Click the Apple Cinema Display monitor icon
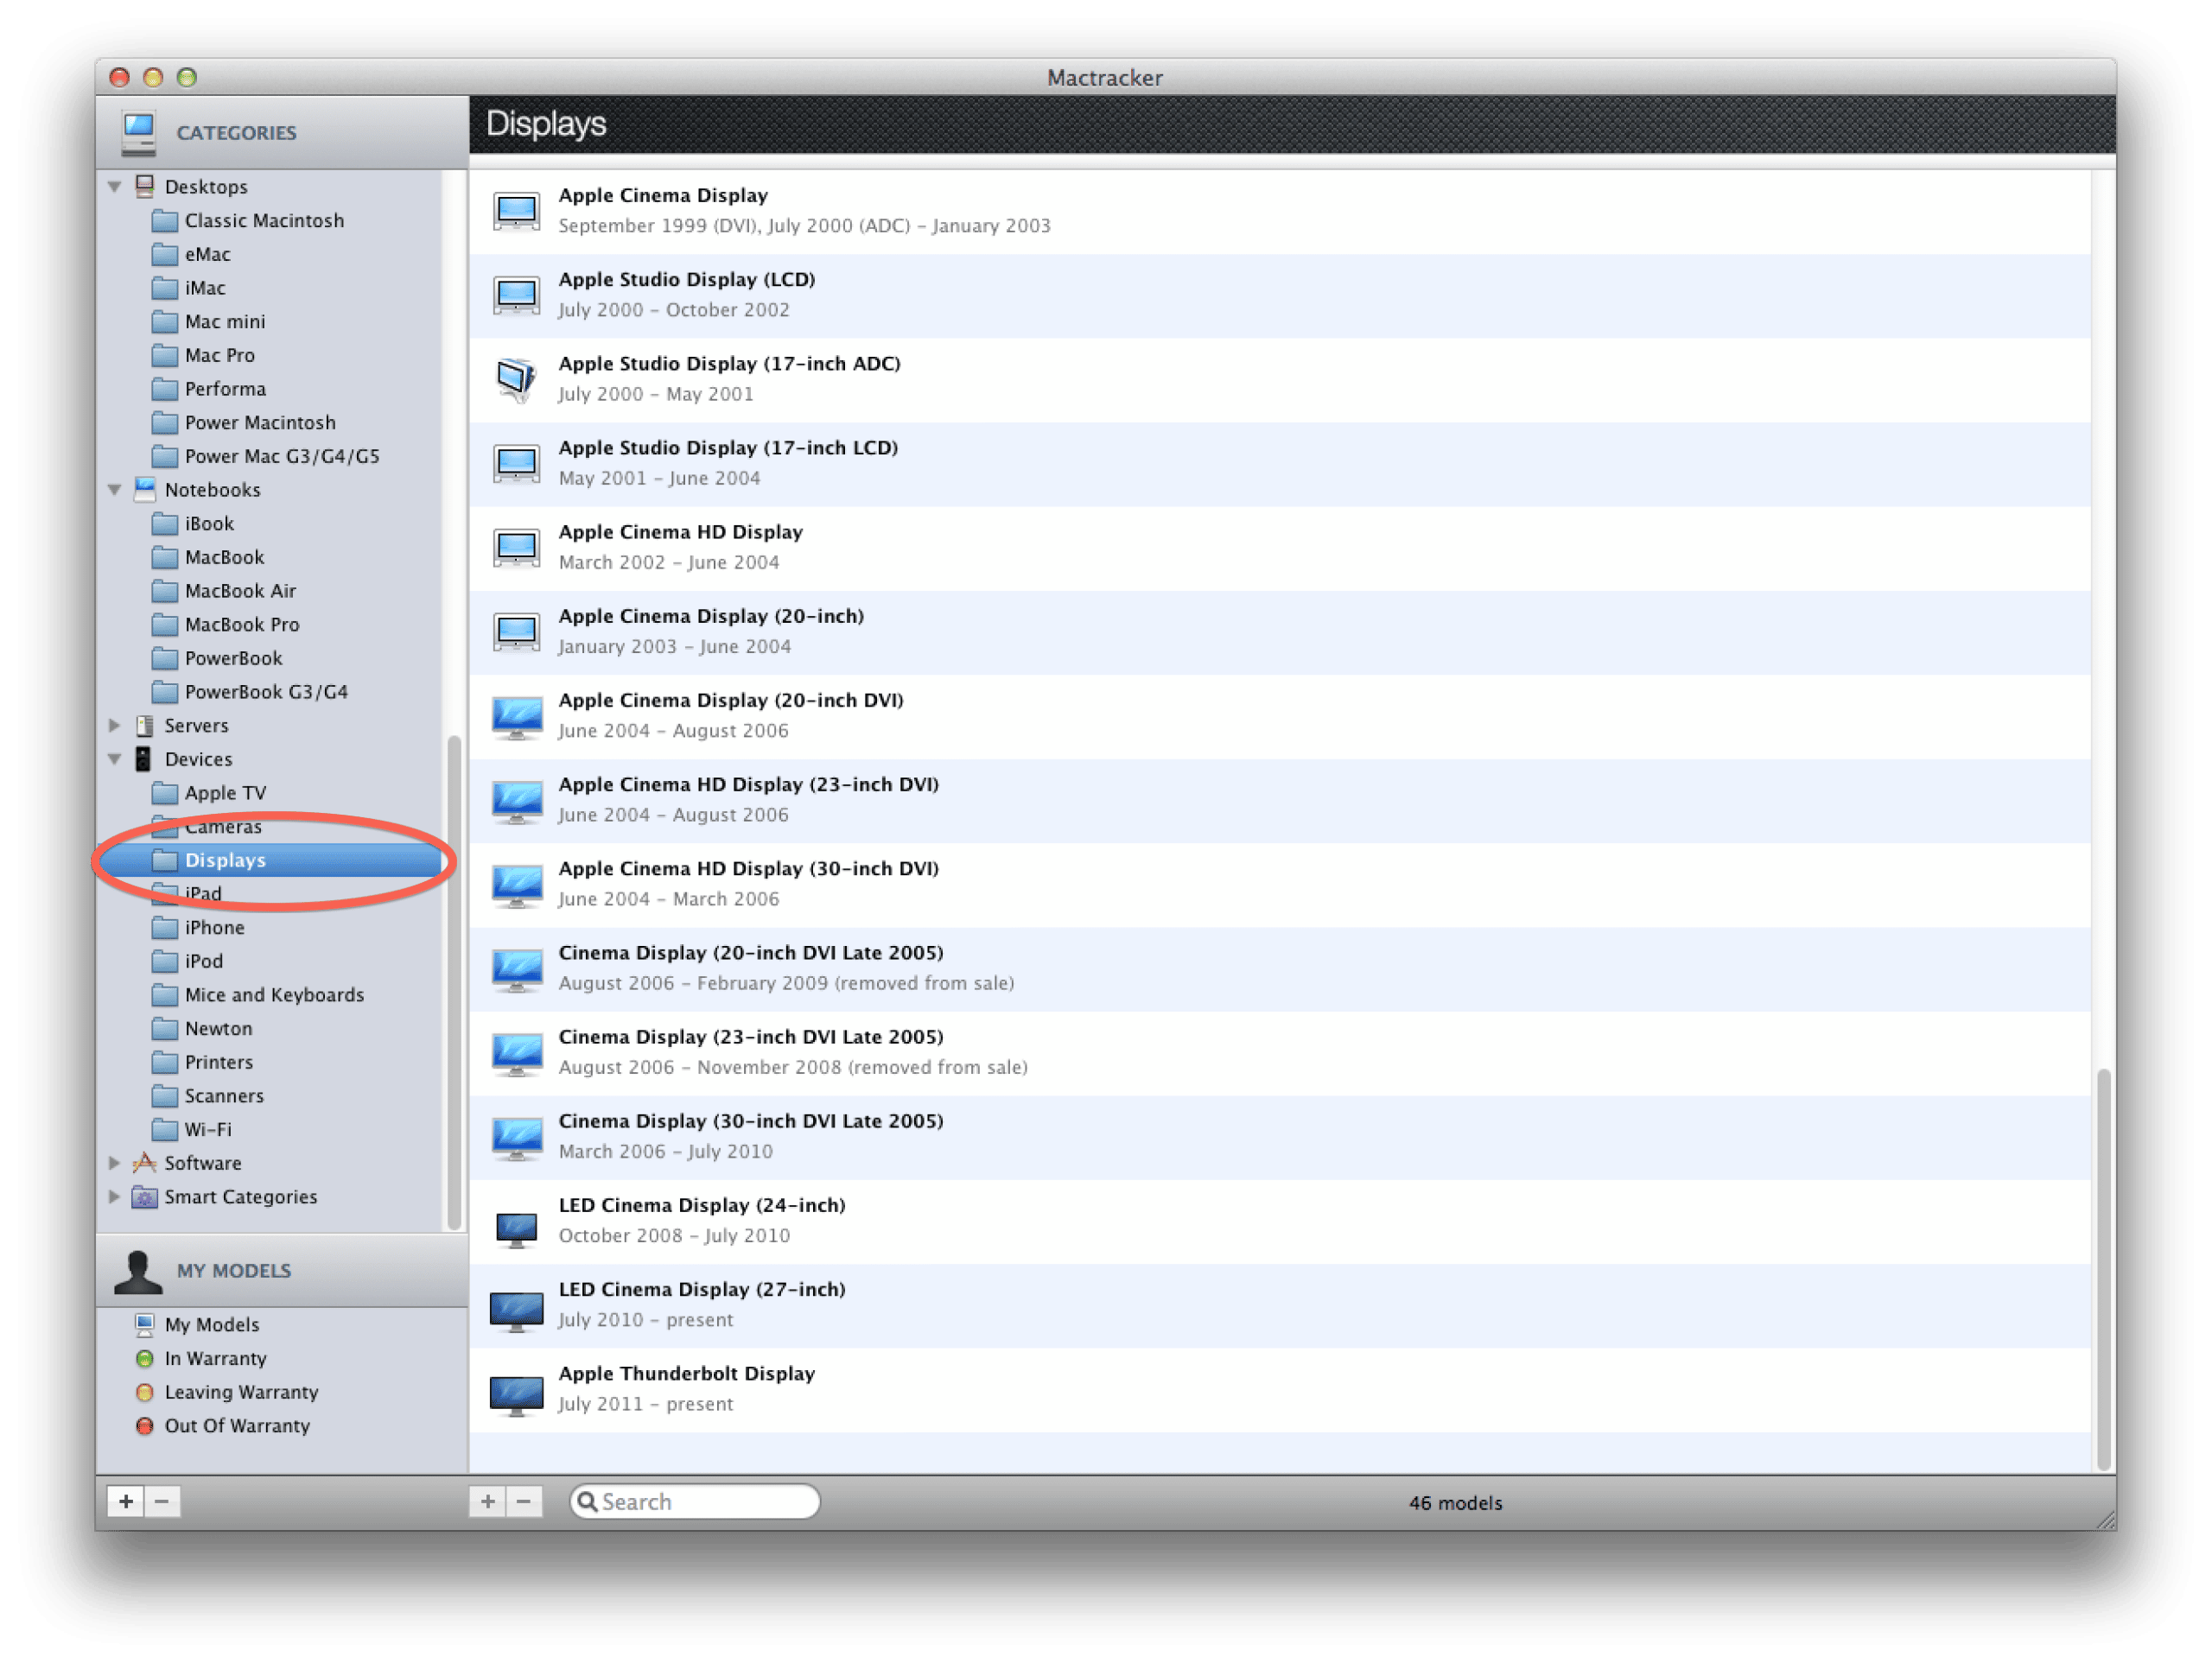This screenshot has width=2212, height=1663. pyautogui.click(x=517, y=211)
